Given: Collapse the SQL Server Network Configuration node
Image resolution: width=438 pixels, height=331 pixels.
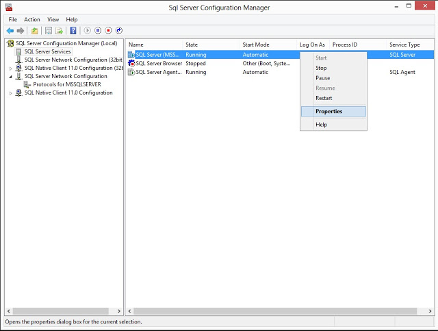Looking at the screenshot, I should coord(11,76).
